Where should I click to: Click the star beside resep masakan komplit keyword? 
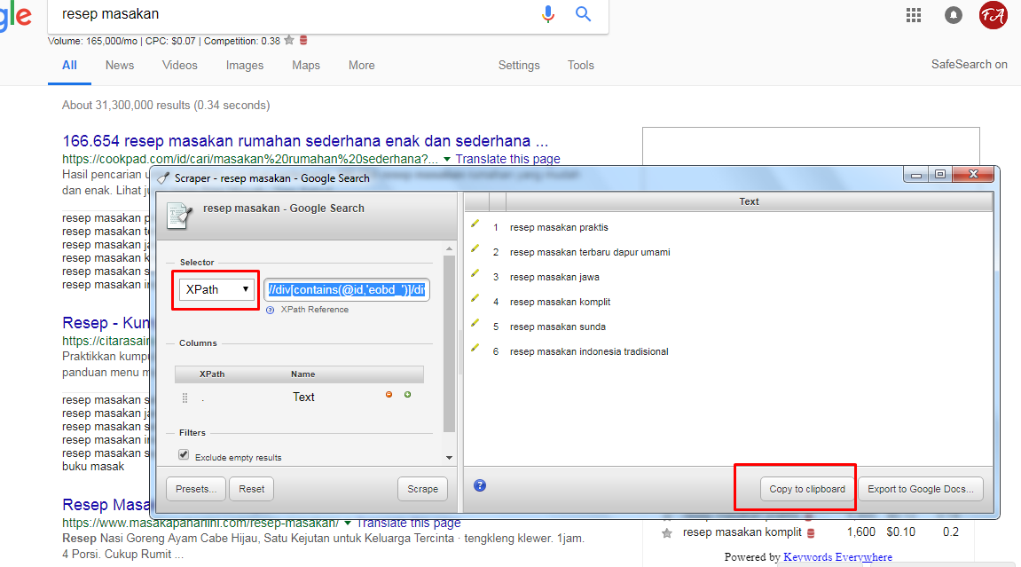pos(667,533)
